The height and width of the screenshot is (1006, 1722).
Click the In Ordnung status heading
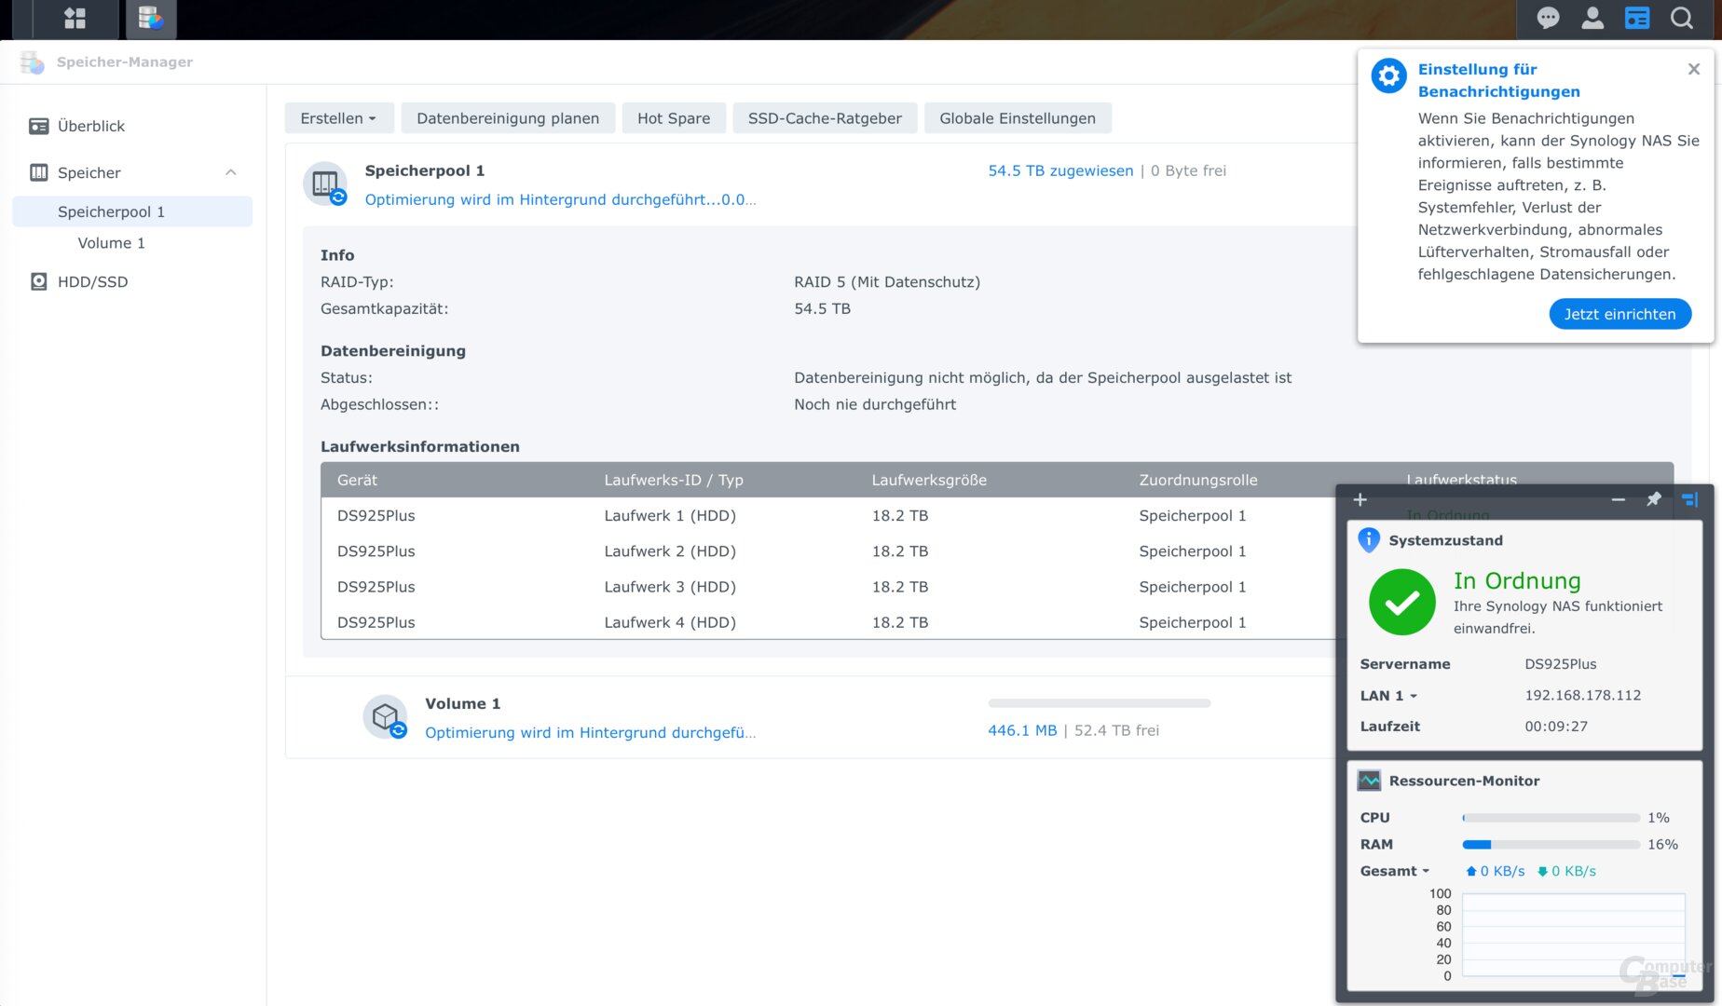click(1517, 580)
